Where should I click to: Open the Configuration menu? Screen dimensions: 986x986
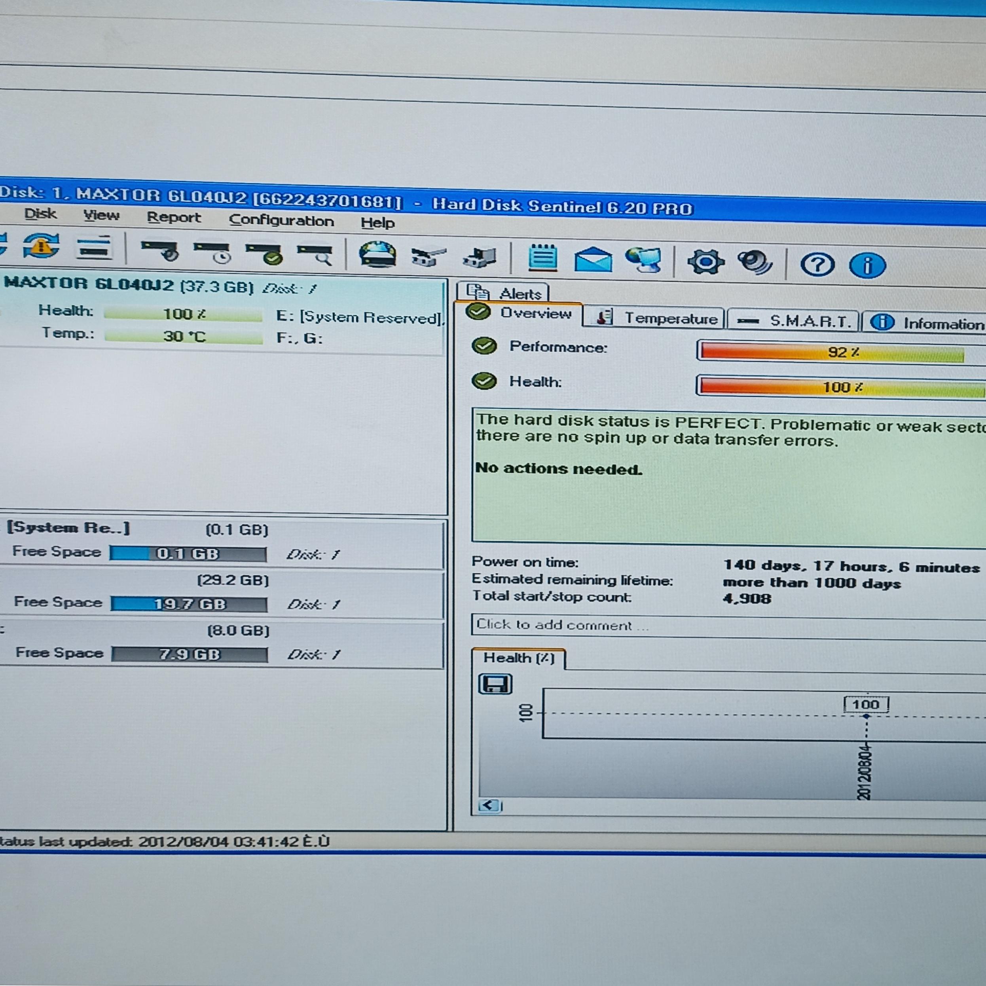click(281, 220)
